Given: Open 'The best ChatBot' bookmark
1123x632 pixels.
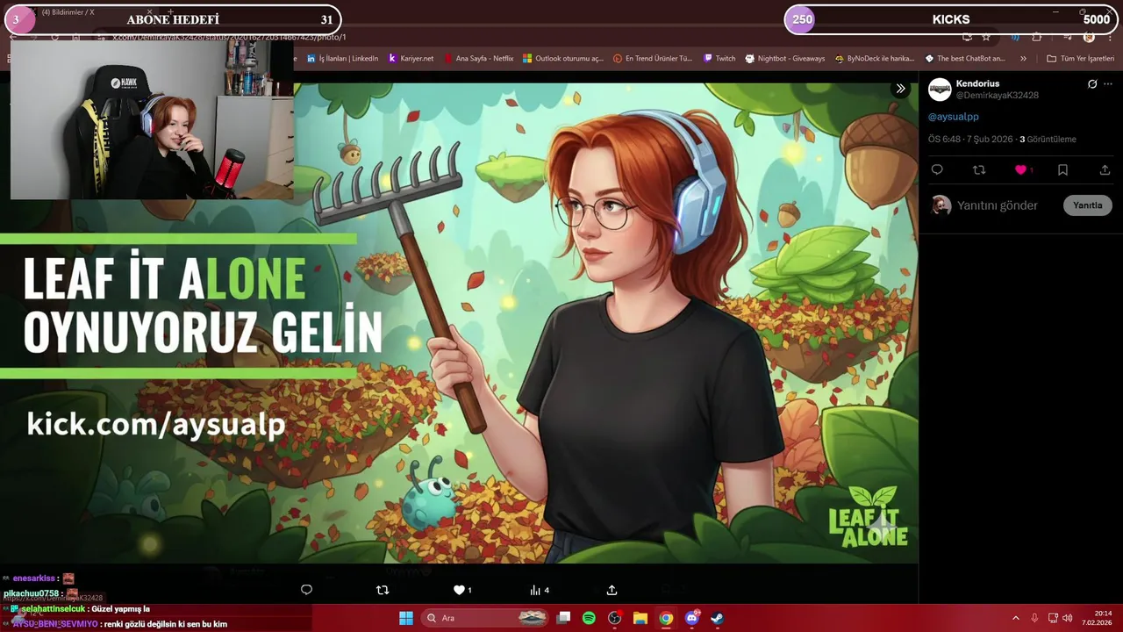Looking at the screenshot, I should pos(965,59).
